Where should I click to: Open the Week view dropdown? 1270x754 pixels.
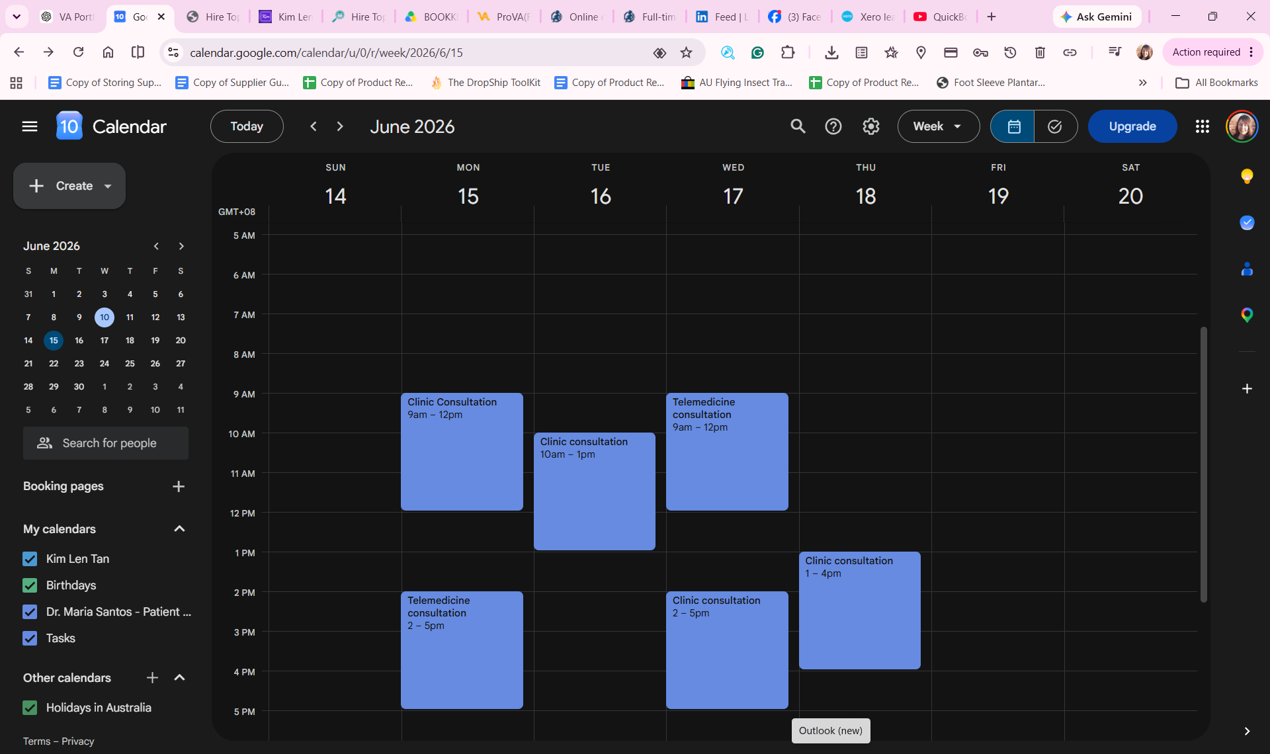click(x=938, y=126)
